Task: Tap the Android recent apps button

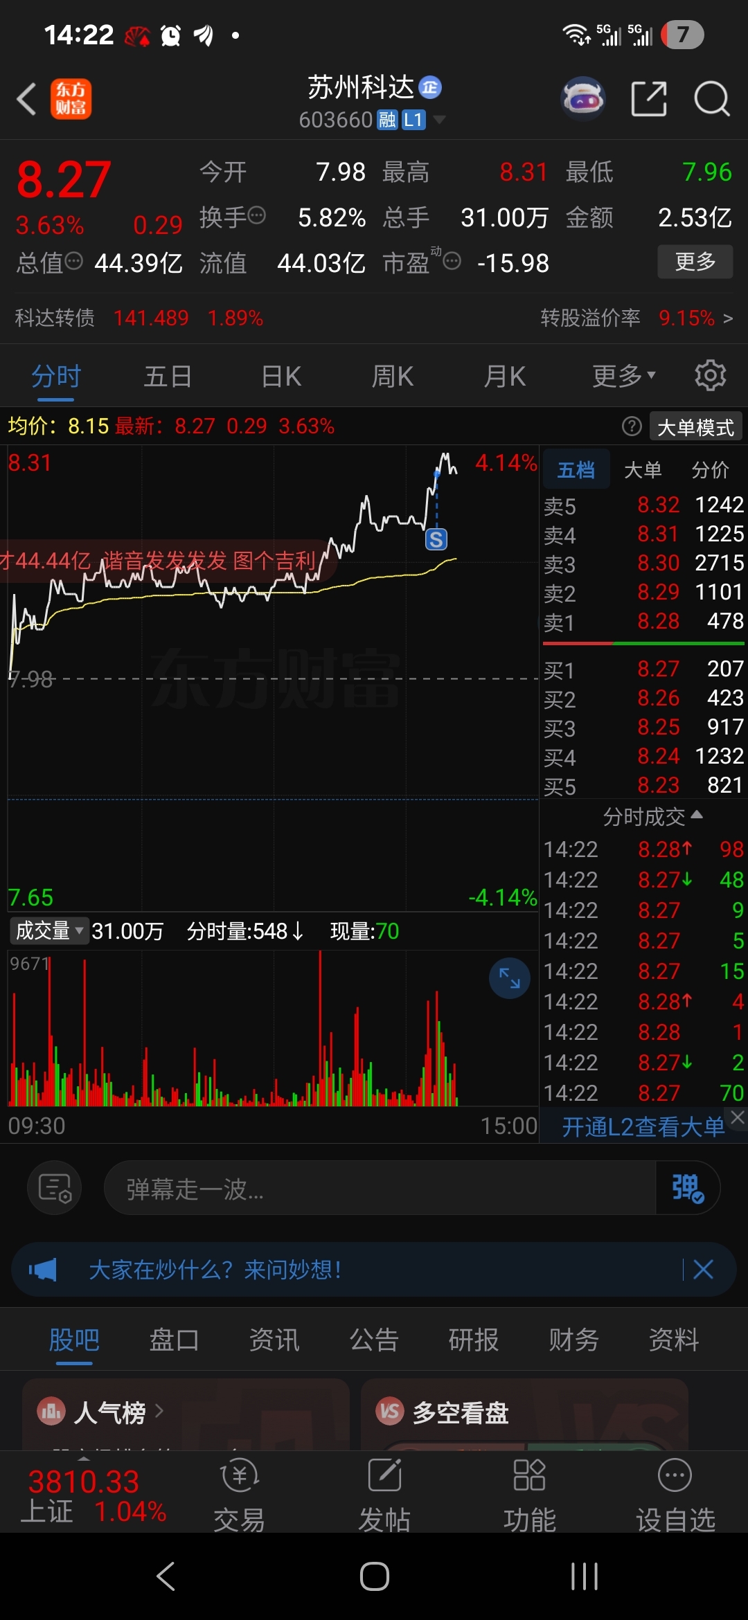Action: click(x=585, y=1576)
